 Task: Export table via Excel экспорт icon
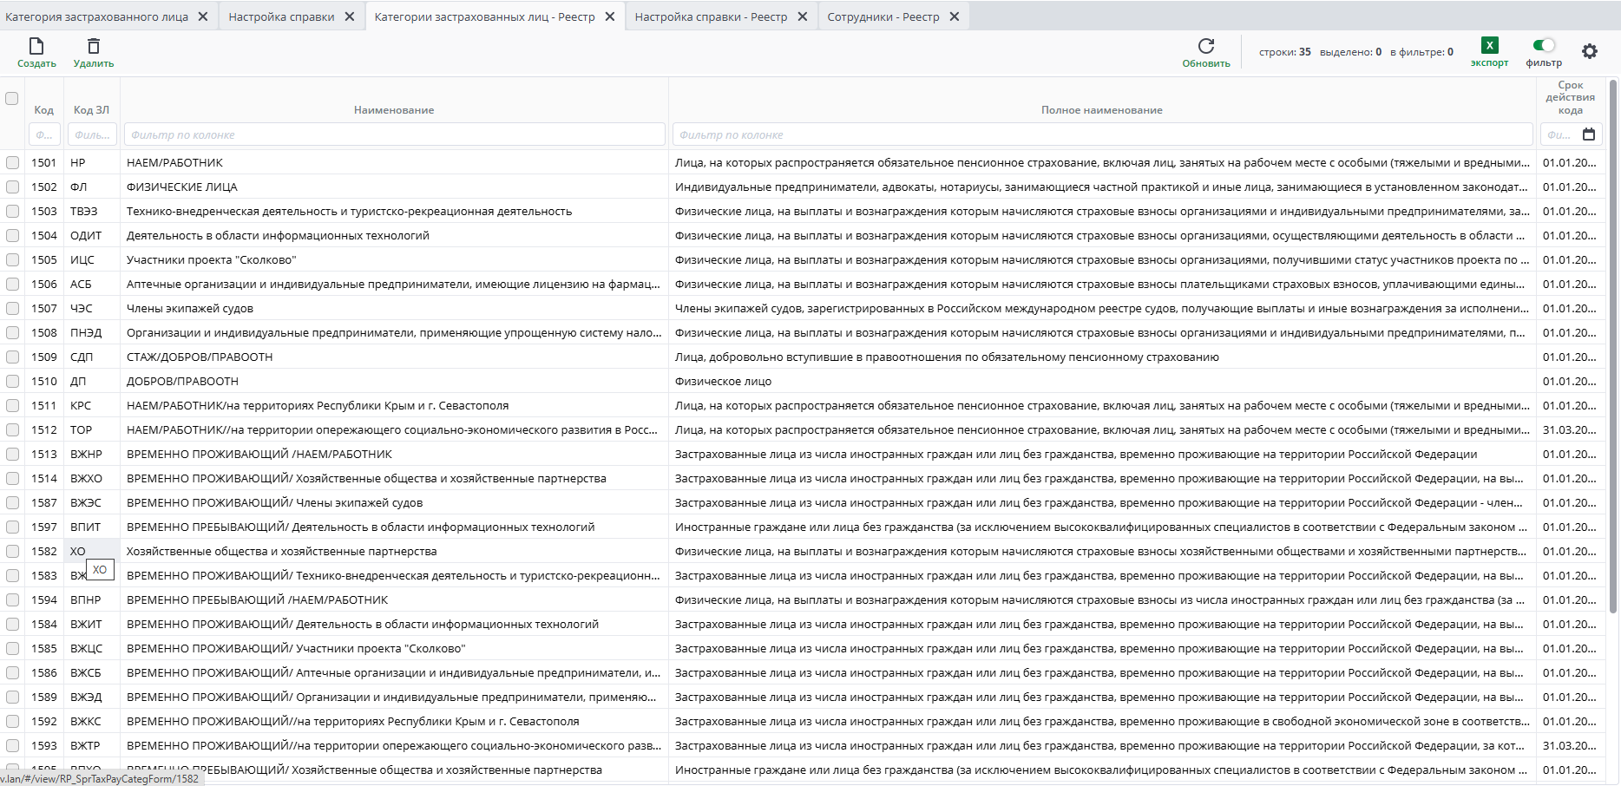click(x=1489, y=45)
